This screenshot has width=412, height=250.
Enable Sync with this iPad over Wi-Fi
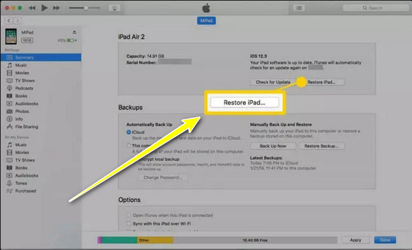(129, 223)
